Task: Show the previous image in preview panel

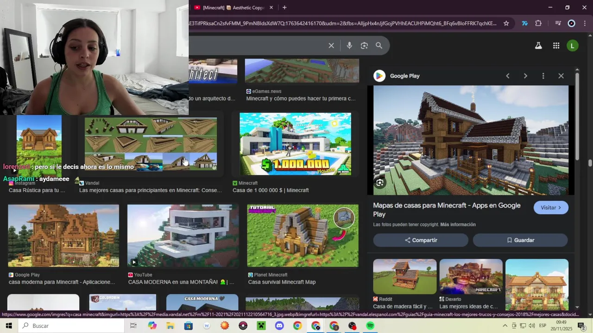Action: 508,76
